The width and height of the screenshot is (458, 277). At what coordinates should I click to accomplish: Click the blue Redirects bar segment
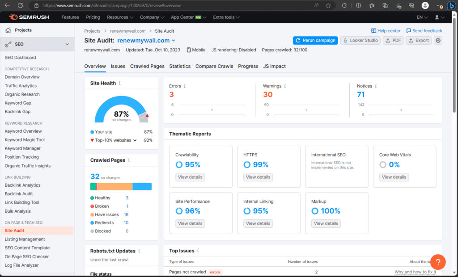click(142, 186)
